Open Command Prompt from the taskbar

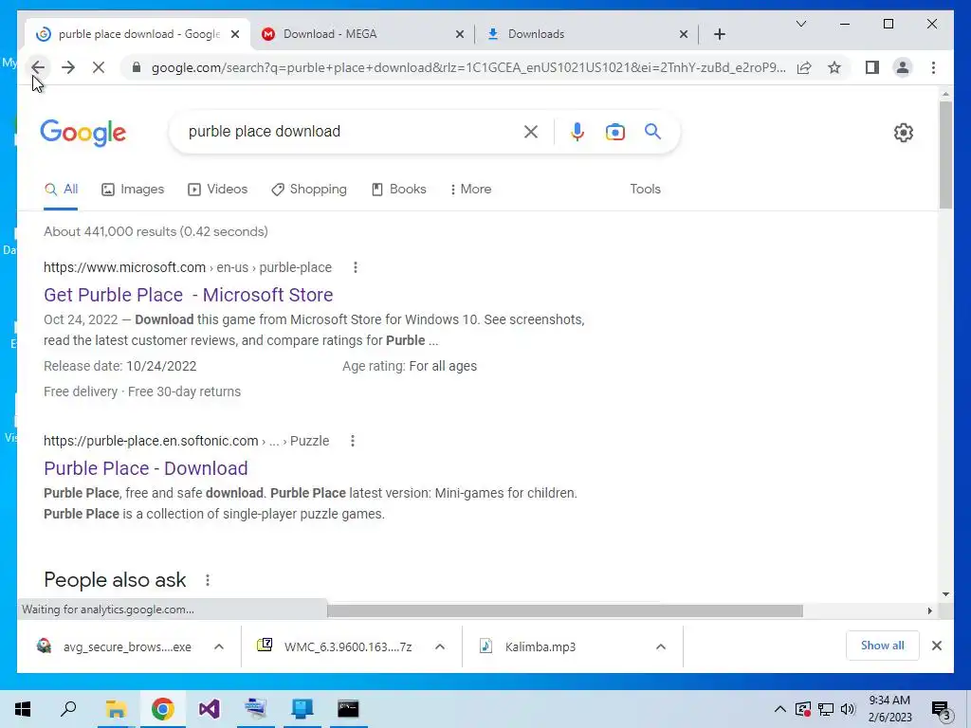click(348, 709)
